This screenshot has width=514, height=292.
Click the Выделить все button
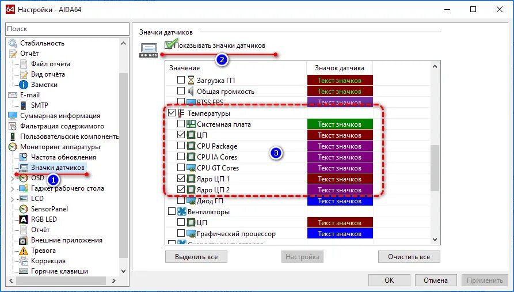tap(196, 257)
